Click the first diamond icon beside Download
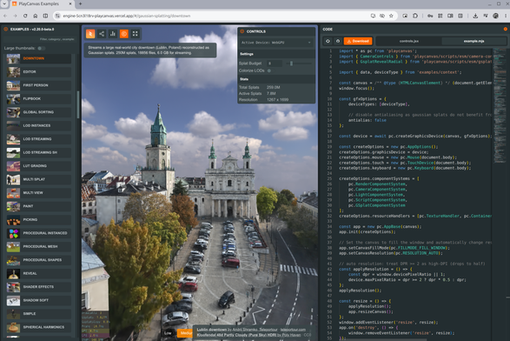 click(x=328, y=41)
